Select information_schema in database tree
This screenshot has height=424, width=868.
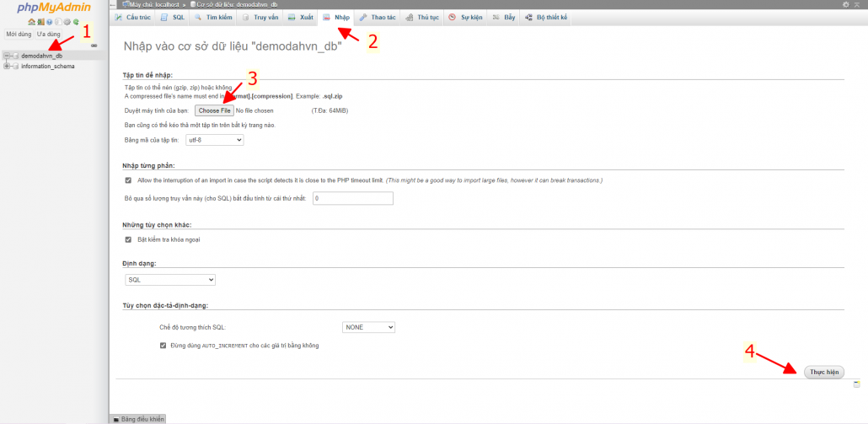point(47,66)
